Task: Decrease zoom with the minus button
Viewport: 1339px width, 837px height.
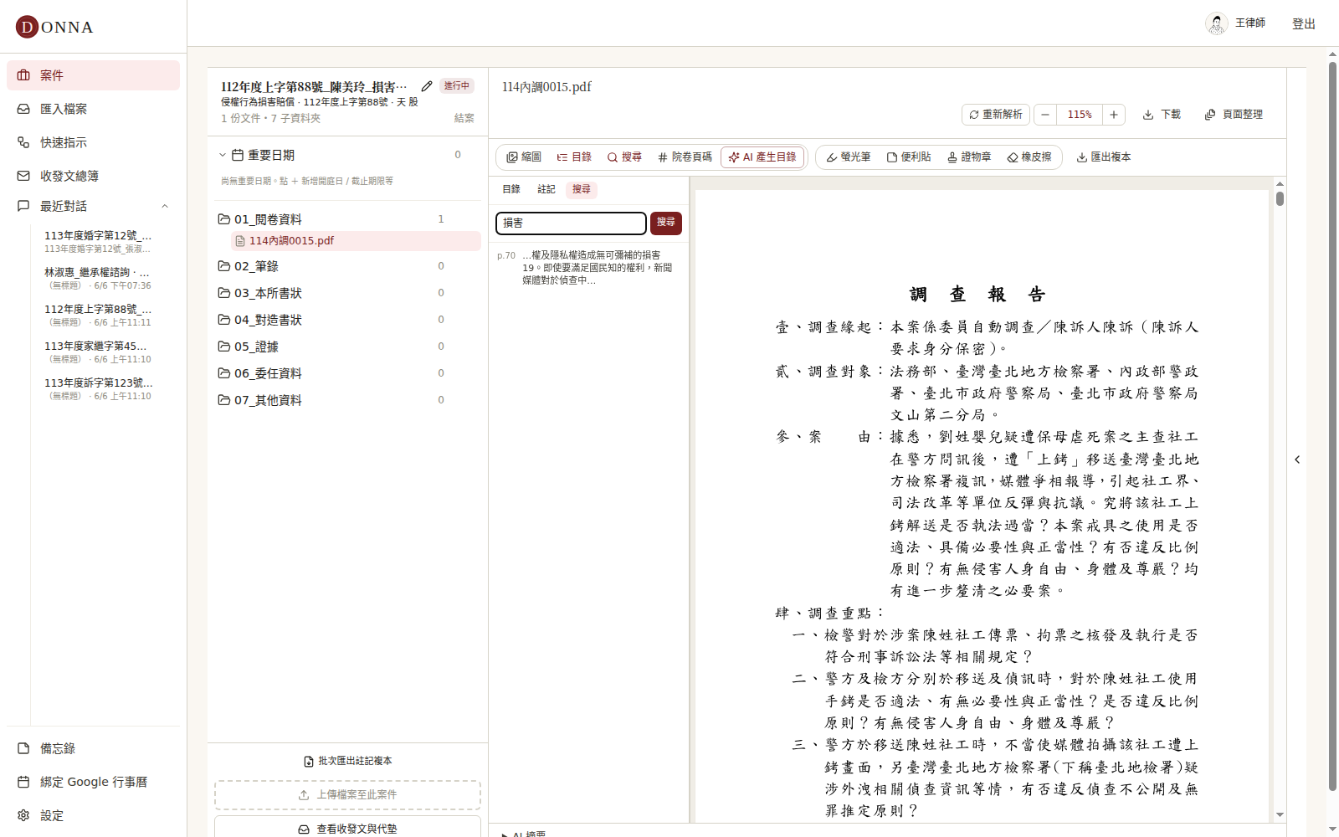Action: click(1045, 115)
